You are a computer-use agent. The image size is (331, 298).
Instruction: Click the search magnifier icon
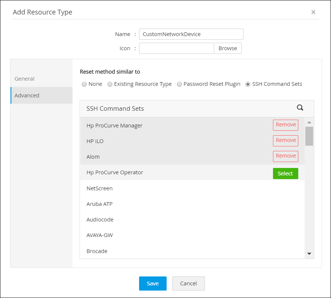pyautogui.click(x=300, y=108)
